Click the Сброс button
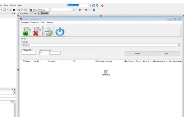The width and height of the screenshot is (184, 117). (166, 53)
